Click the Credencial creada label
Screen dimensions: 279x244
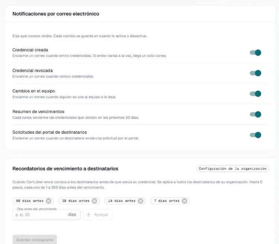click(30, 50)
